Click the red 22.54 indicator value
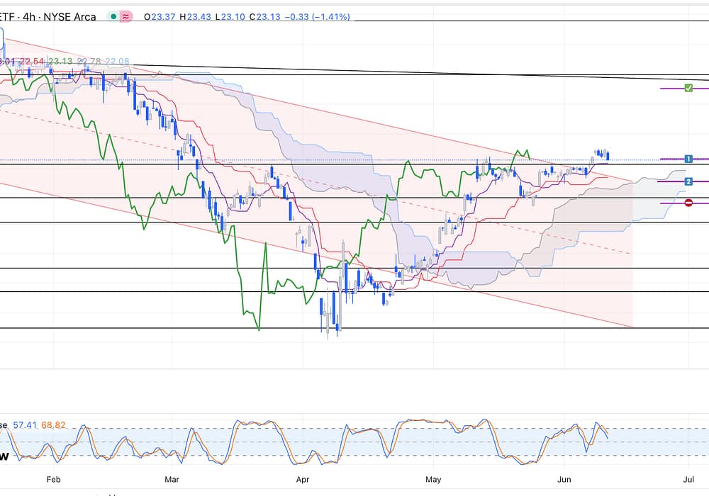The height and width of the screenshot is (496, 709). [32, 62]
